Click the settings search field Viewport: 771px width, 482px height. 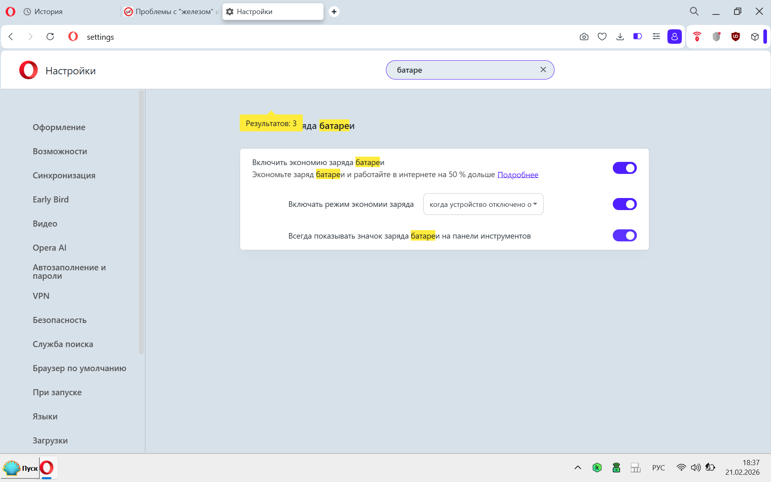click(x=462, y=70)
